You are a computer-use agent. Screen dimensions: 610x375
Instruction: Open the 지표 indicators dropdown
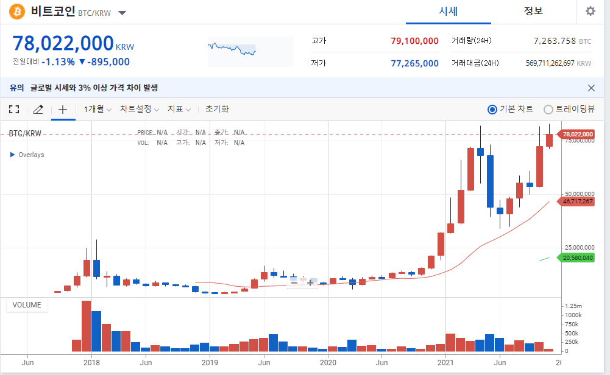[x=179, y=109]
